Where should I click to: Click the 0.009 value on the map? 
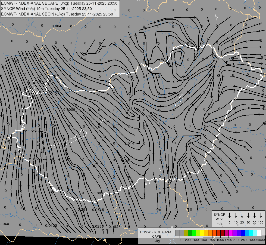coord(98,193)
